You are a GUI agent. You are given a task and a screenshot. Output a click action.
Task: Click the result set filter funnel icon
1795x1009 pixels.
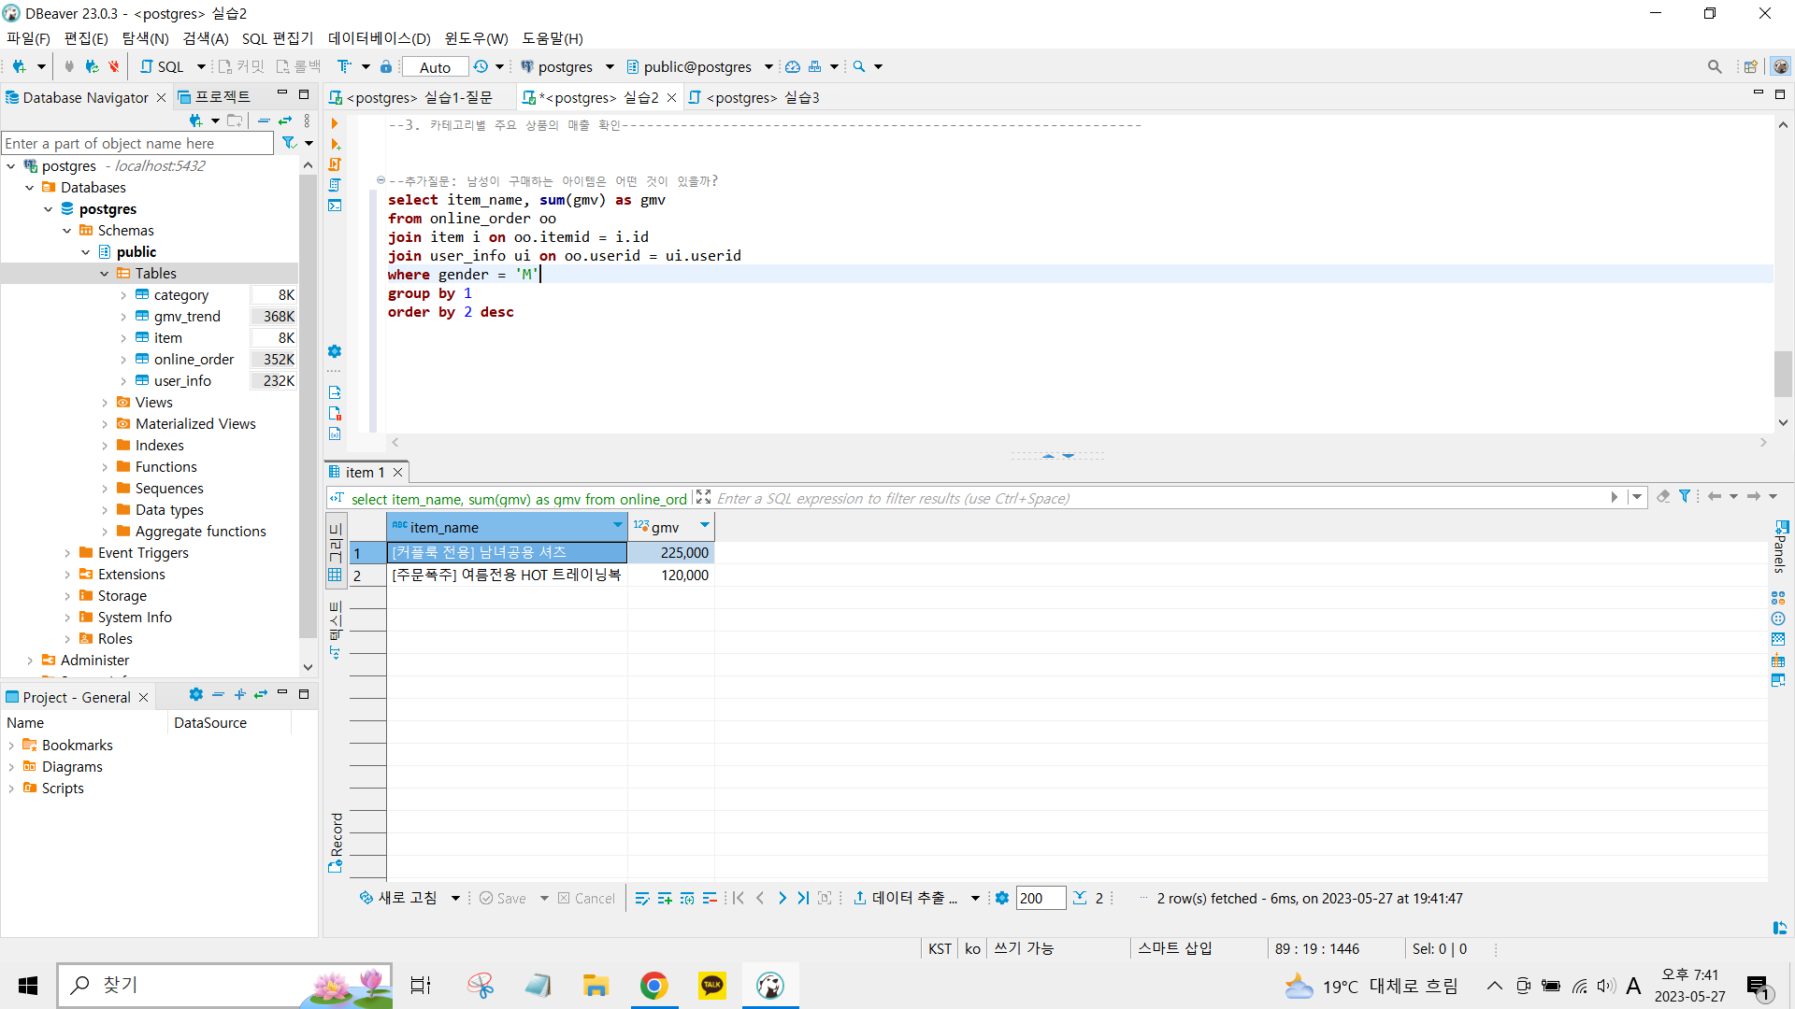(1684, 497)
